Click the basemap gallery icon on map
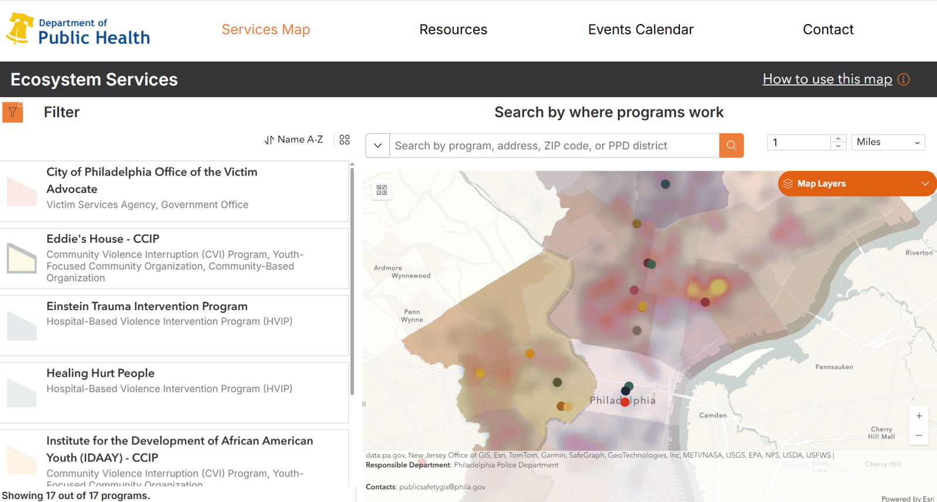Image resolution: width=937 pixels, height=502 pixels. pos(382,190)
